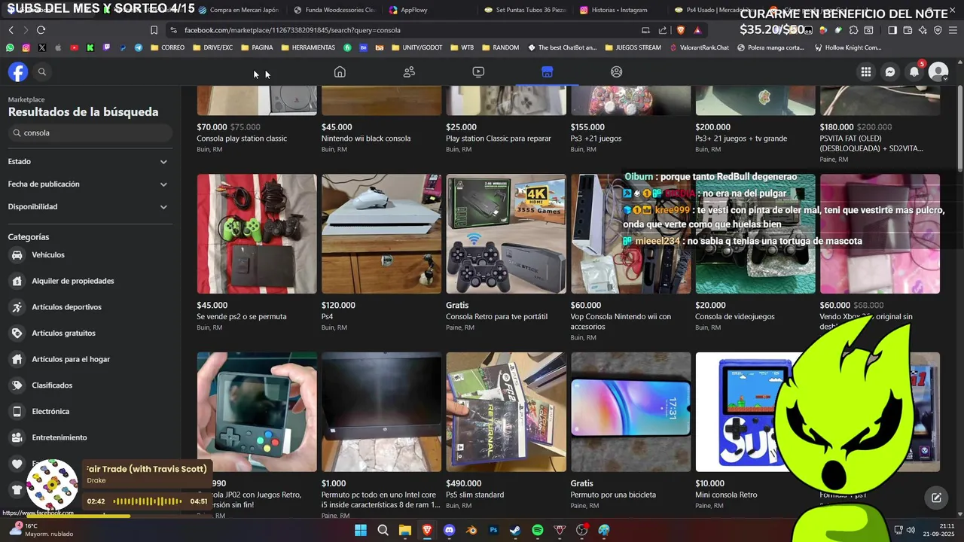
Task: Click the bookmark icon beside address bar
Action: coord(154,30)
